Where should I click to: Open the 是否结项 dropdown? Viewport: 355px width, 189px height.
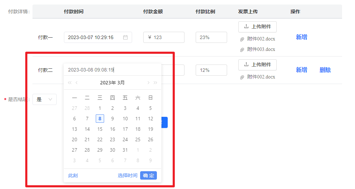44,99
